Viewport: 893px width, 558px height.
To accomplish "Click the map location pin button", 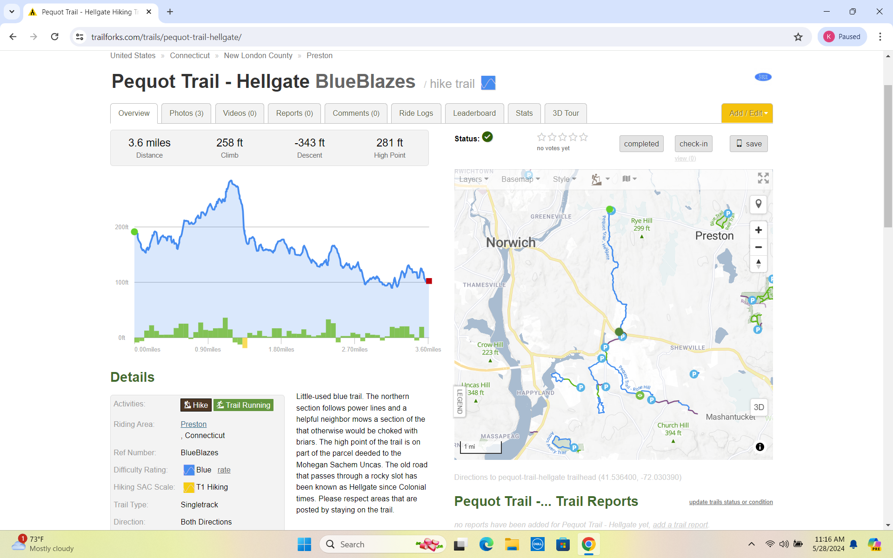I will 758,204.
